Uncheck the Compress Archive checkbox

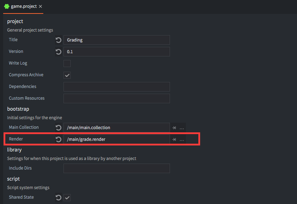point(67,75)
